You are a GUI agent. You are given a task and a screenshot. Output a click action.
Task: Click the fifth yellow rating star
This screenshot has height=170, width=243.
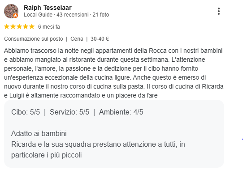tap(32, 26)
